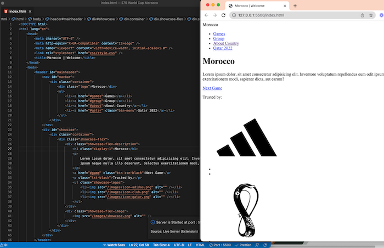The image size is (384, 248).
Task: Open notifications bell in the status bar
Action: pyautogui.click(x=265, y=245)
